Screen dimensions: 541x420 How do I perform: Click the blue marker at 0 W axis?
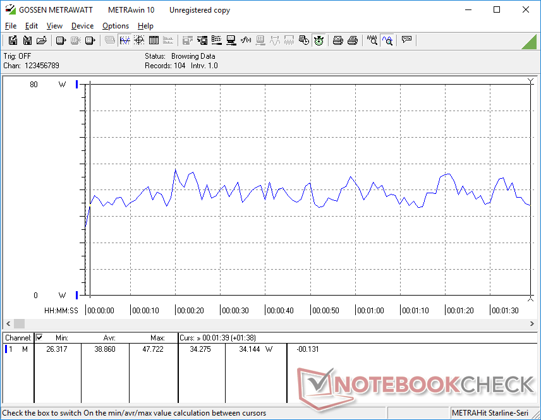76,295
